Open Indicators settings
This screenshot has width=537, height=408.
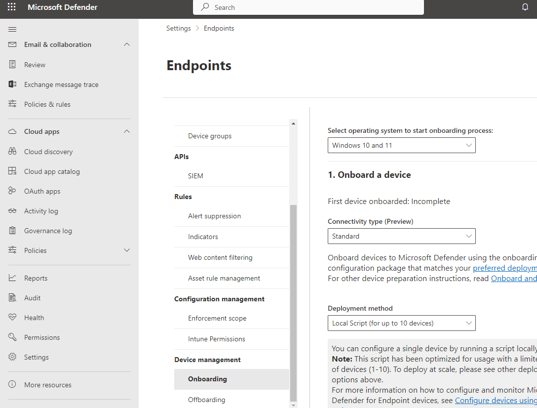[x=231, y=237]
